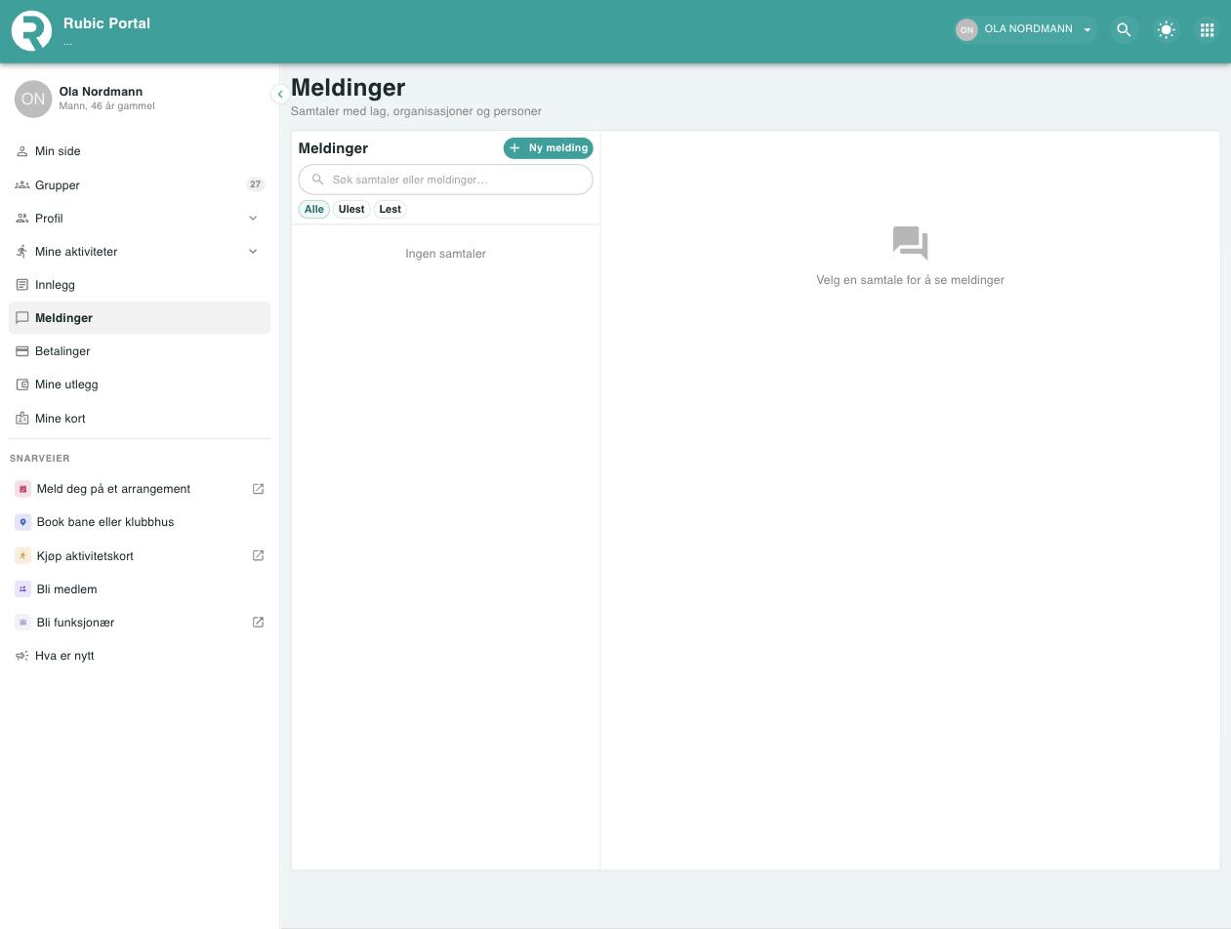Viewport: 1231px width, 929px height.
Task: Open Bli medlem shortcut
Action: [x=140, y=588]
